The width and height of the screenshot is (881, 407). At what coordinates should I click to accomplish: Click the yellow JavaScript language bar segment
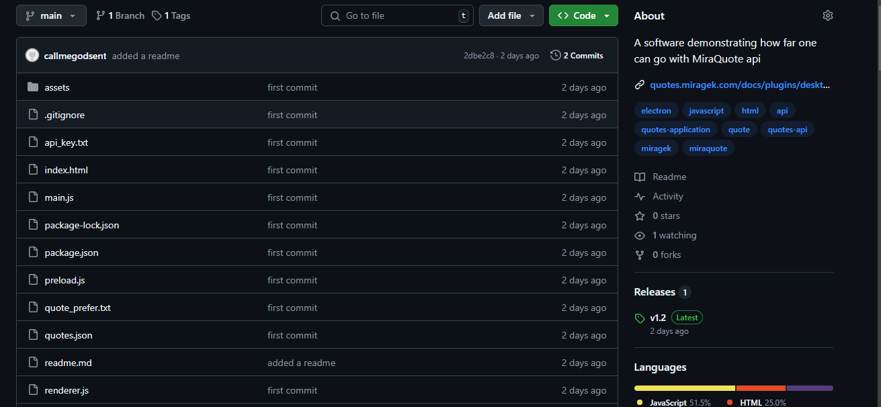coord(685,388)
